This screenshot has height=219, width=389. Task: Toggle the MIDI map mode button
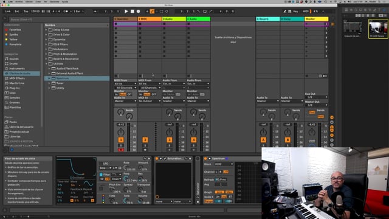coord(305,11)
